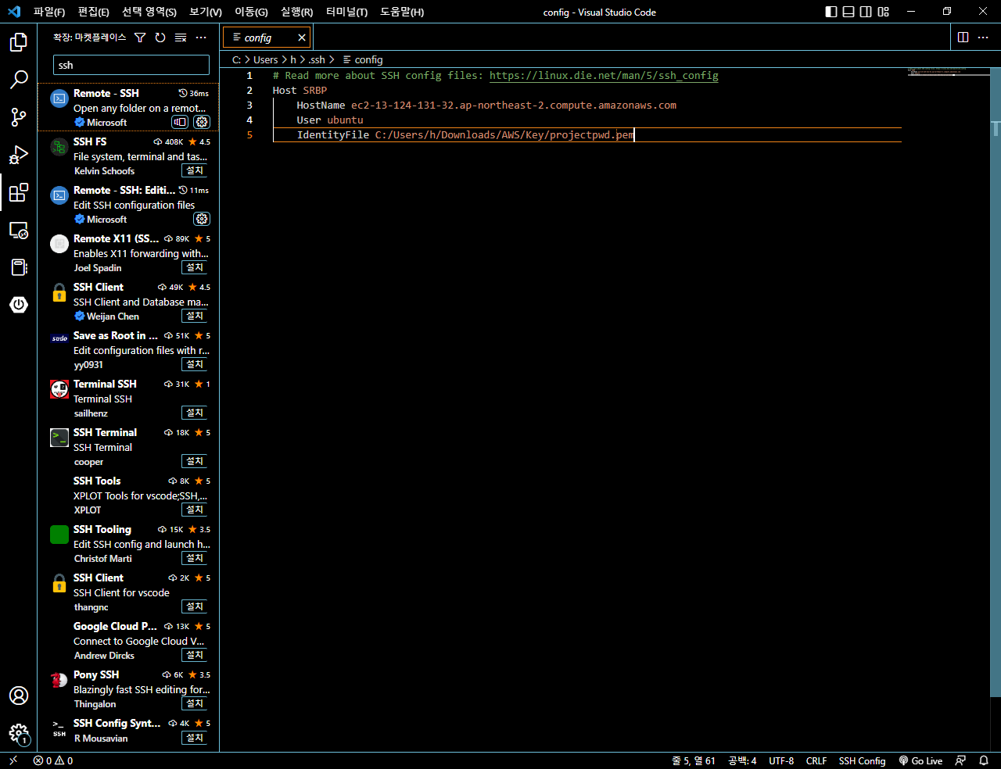Change file encoding UTF-8
This screenshot has width=1001, height=769.
tap(781, 760)
